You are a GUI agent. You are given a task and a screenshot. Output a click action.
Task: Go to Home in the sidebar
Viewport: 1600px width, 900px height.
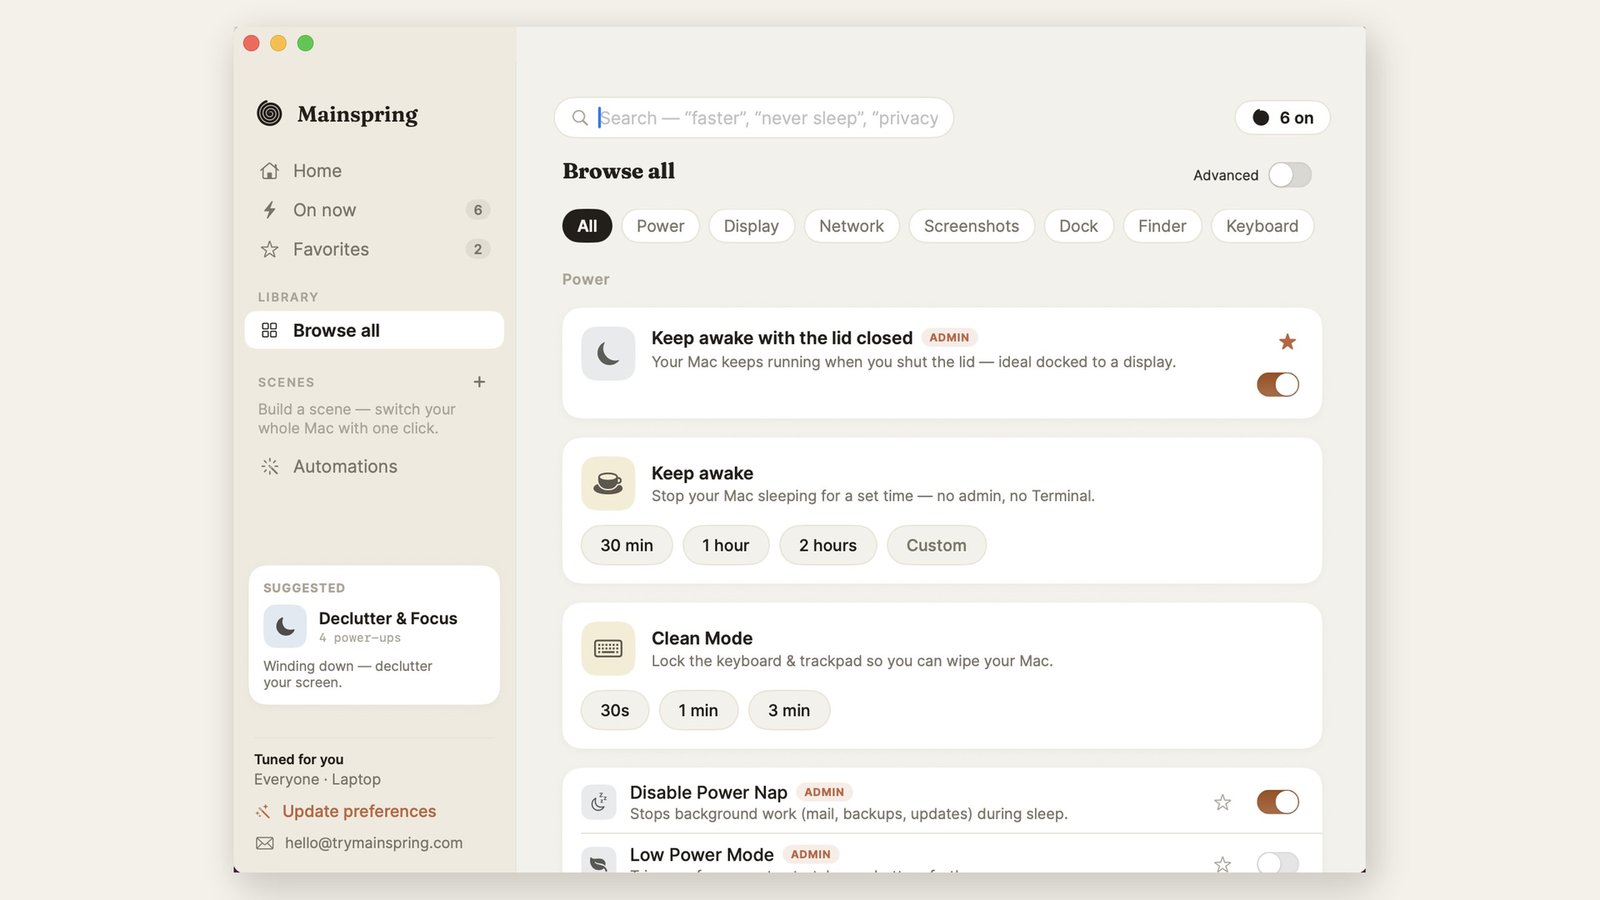coord(374,171)
